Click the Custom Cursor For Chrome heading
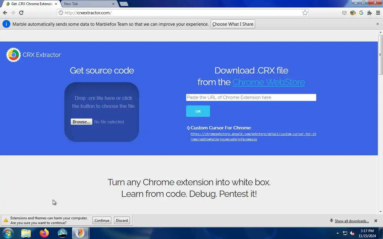 221,128
